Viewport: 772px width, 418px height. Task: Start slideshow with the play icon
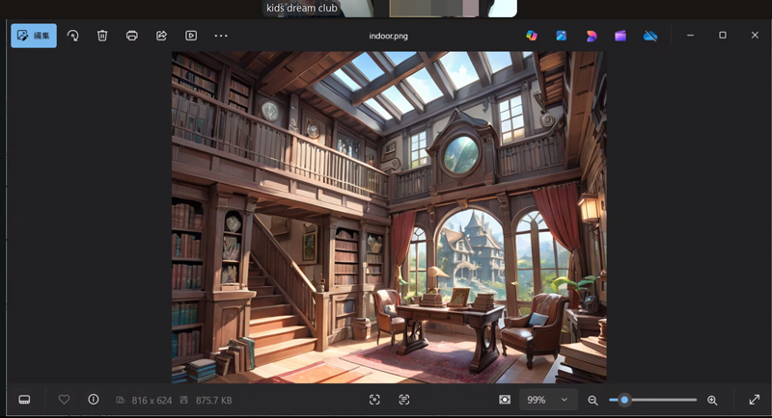coord(191,36)
